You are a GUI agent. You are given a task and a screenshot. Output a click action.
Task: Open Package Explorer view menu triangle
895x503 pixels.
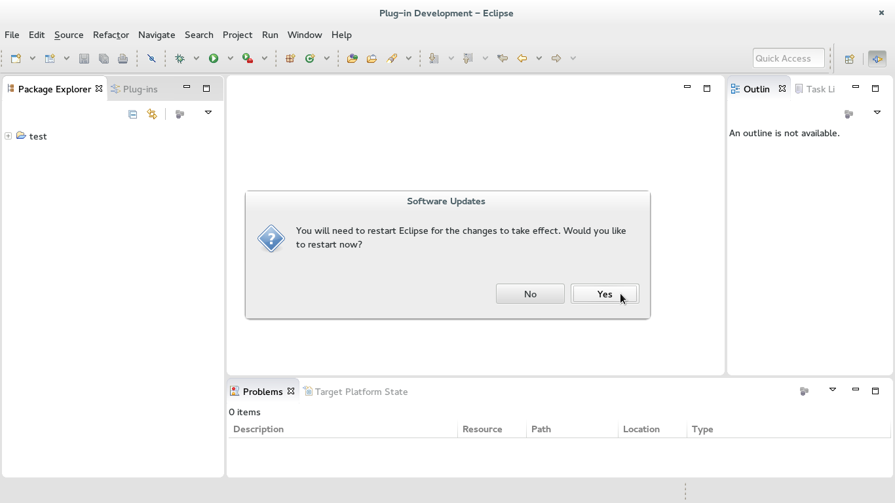pyautogui.click(x=208, y=113)
